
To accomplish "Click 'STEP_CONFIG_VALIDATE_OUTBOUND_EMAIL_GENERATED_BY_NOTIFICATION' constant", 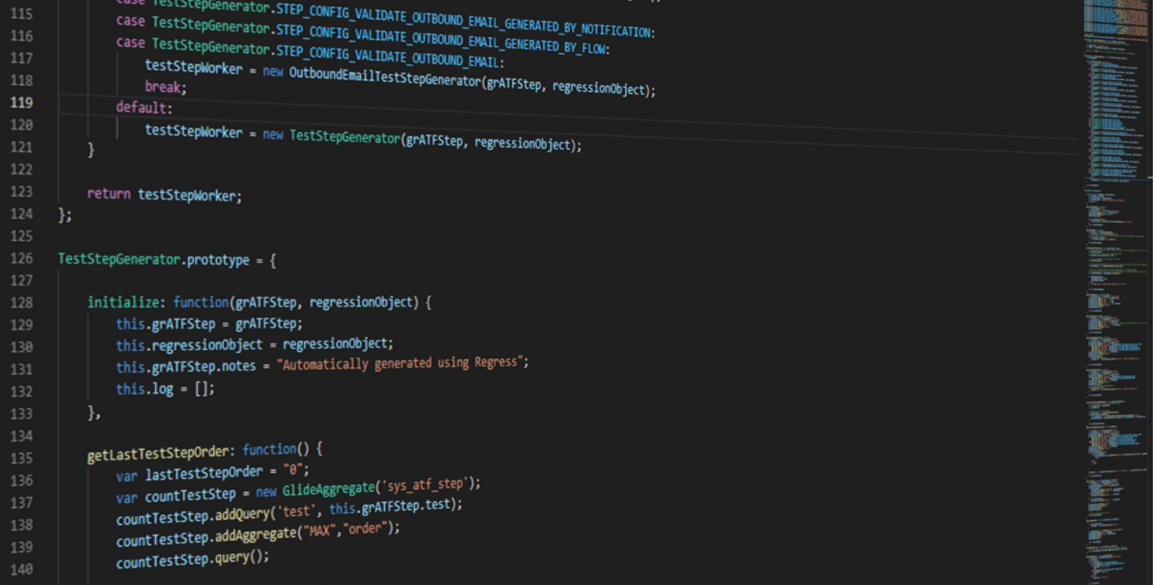I will tap(464, 21).
